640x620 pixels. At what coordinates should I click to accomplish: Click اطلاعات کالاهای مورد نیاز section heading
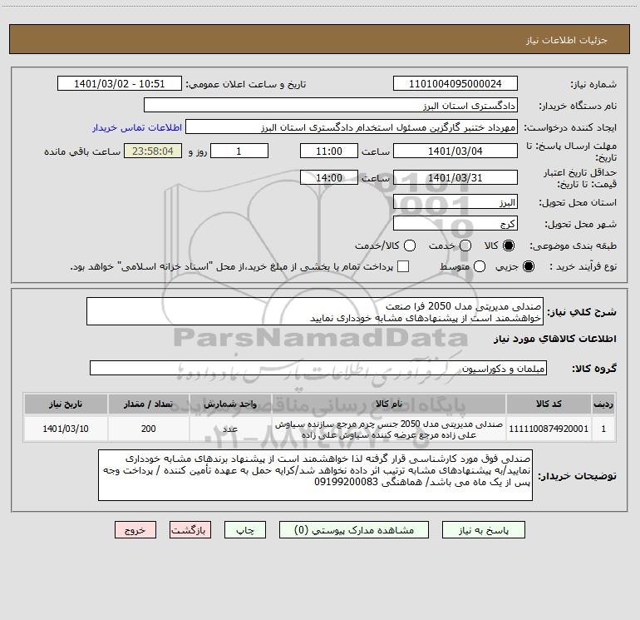click(x=554, y=339)
